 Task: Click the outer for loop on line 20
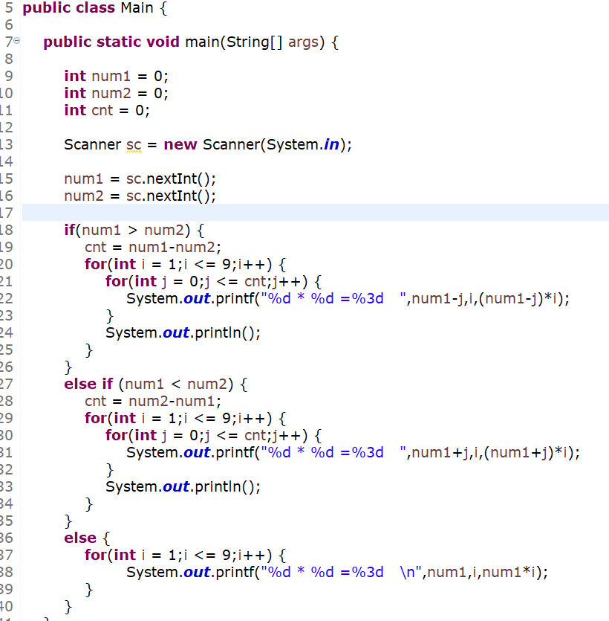pyautogui.click(x=185, y=264)
